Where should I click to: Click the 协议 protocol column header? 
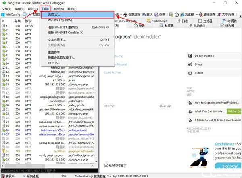(28, 21)
